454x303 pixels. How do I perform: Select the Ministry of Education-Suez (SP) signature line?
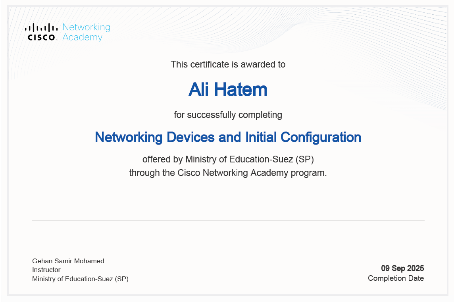click(x=81, y=279)
